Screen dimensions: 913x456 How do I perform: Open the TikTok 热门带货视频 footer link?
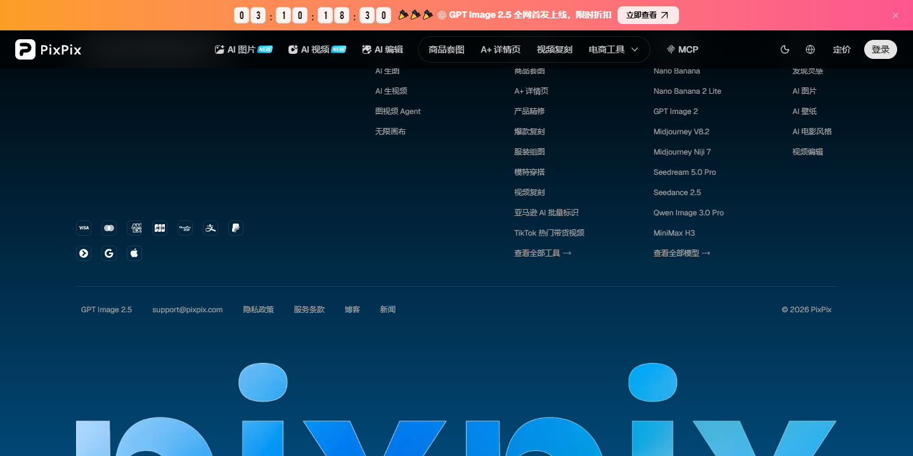[549, 233]
